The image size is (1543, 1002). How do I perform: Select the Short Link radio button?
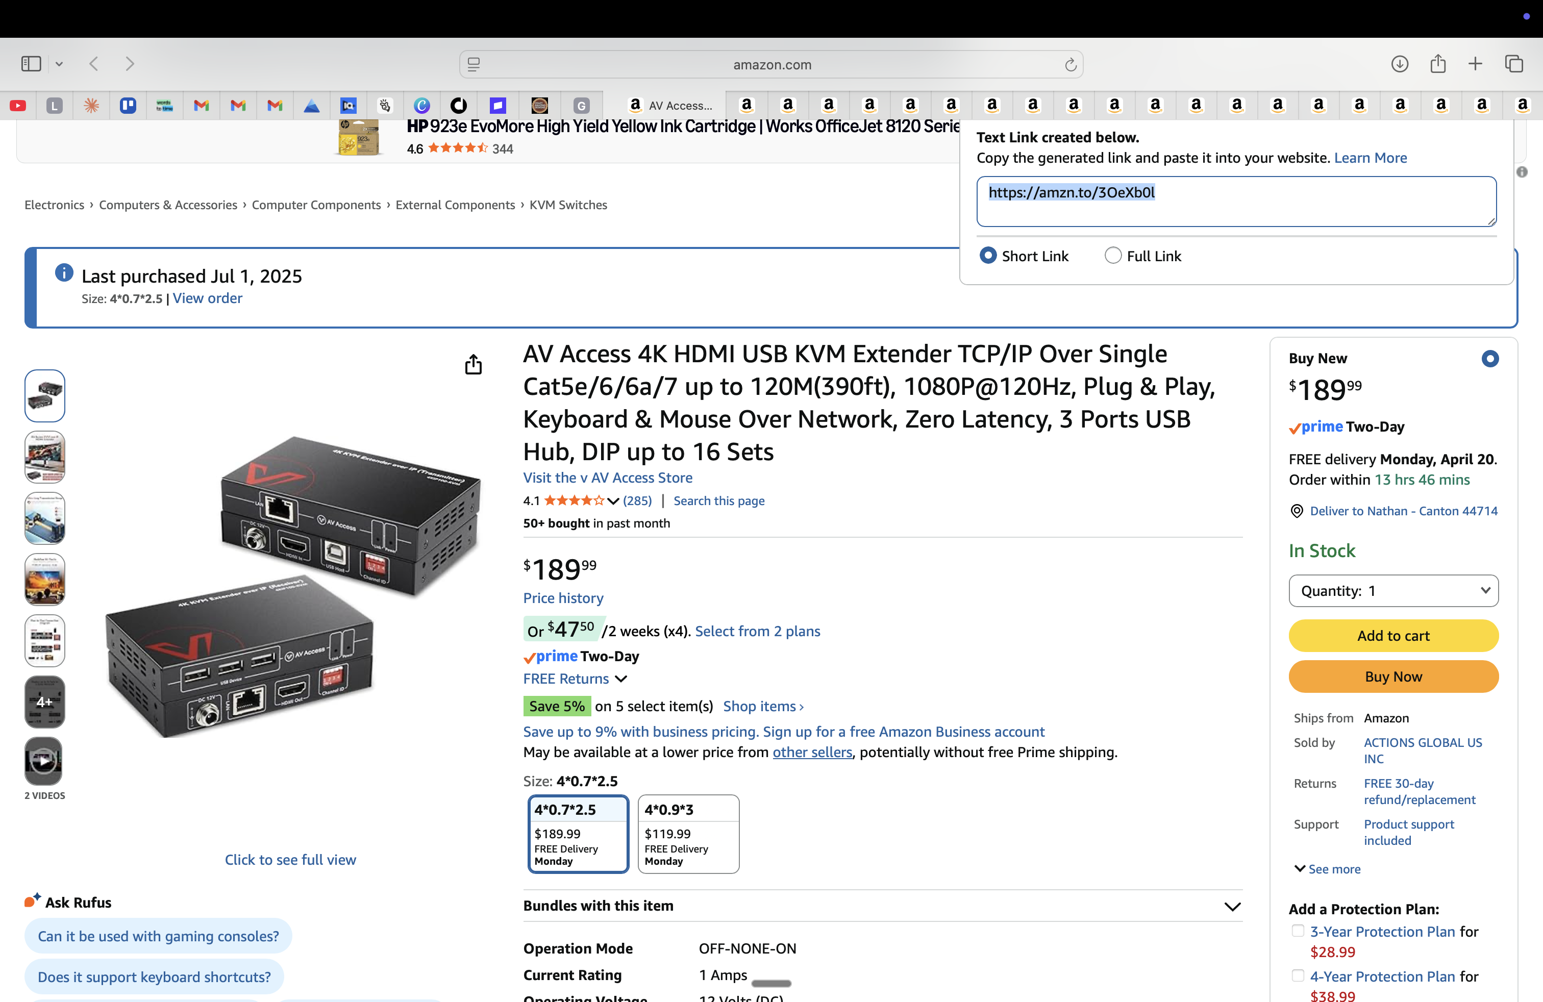[x=987, y=256]
